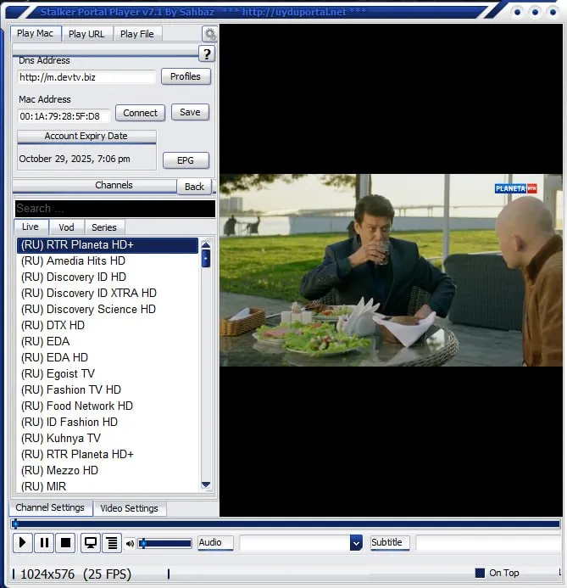Click the channel Search box

tap(115, 209)
